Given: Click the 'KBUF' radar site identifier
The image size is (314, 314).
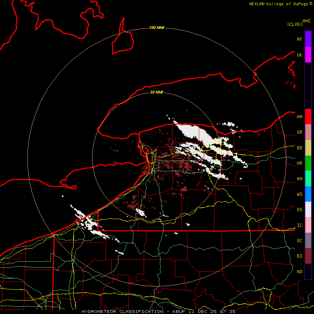Looking at the screenshot, I should 178,312.
